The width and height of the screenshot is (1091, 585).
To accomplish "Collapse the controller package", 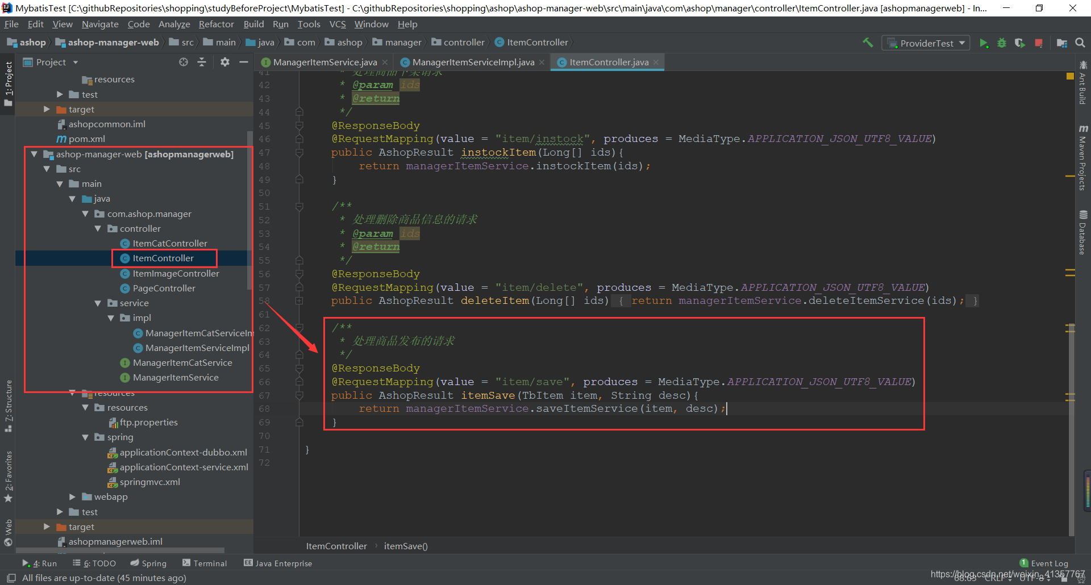I will tap(98, 228).
